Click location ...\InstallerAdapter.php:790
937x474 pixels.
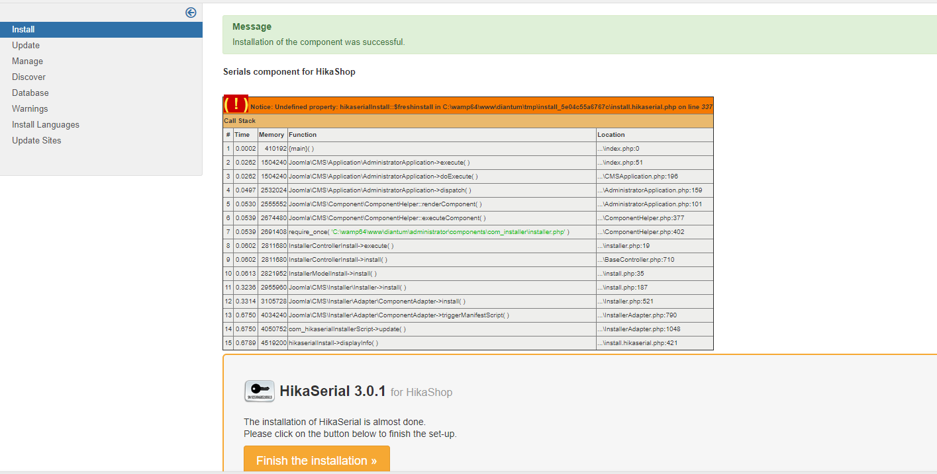click(x=655, y=315)
